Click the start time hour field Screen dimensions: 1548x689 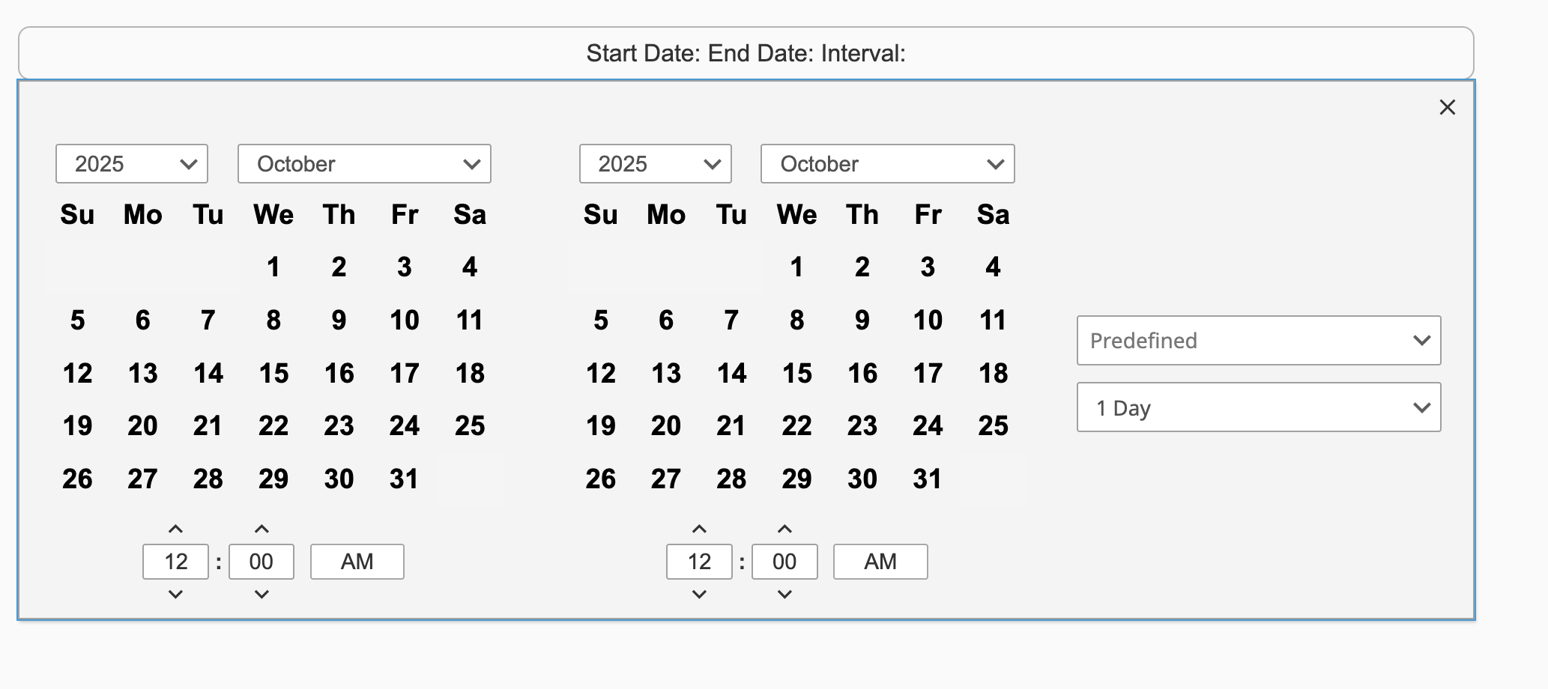pyautogui.click(x=175, y=562)
